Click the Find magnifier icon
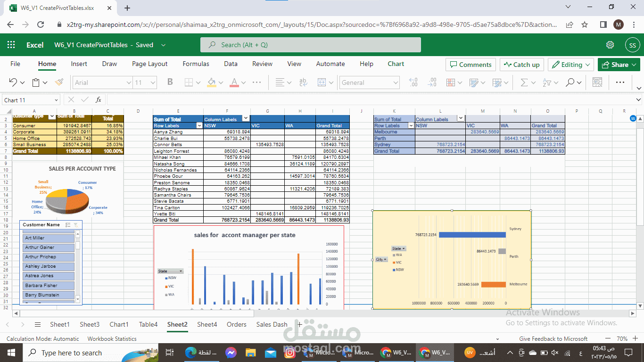 click(x=570, y=82)
